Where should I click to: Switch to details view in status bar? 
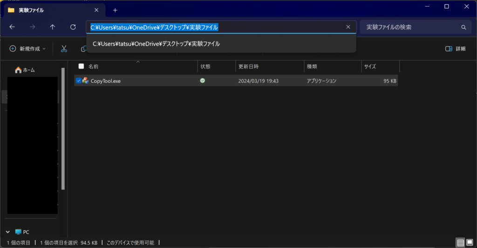[x=460, y=243]
